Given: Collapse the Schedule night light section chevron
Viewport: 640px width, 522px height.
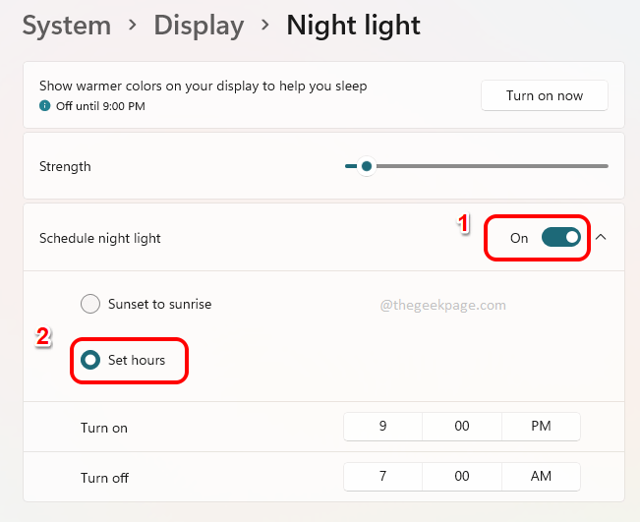Looking at the screenshot, I should click(x=603, y=237).
